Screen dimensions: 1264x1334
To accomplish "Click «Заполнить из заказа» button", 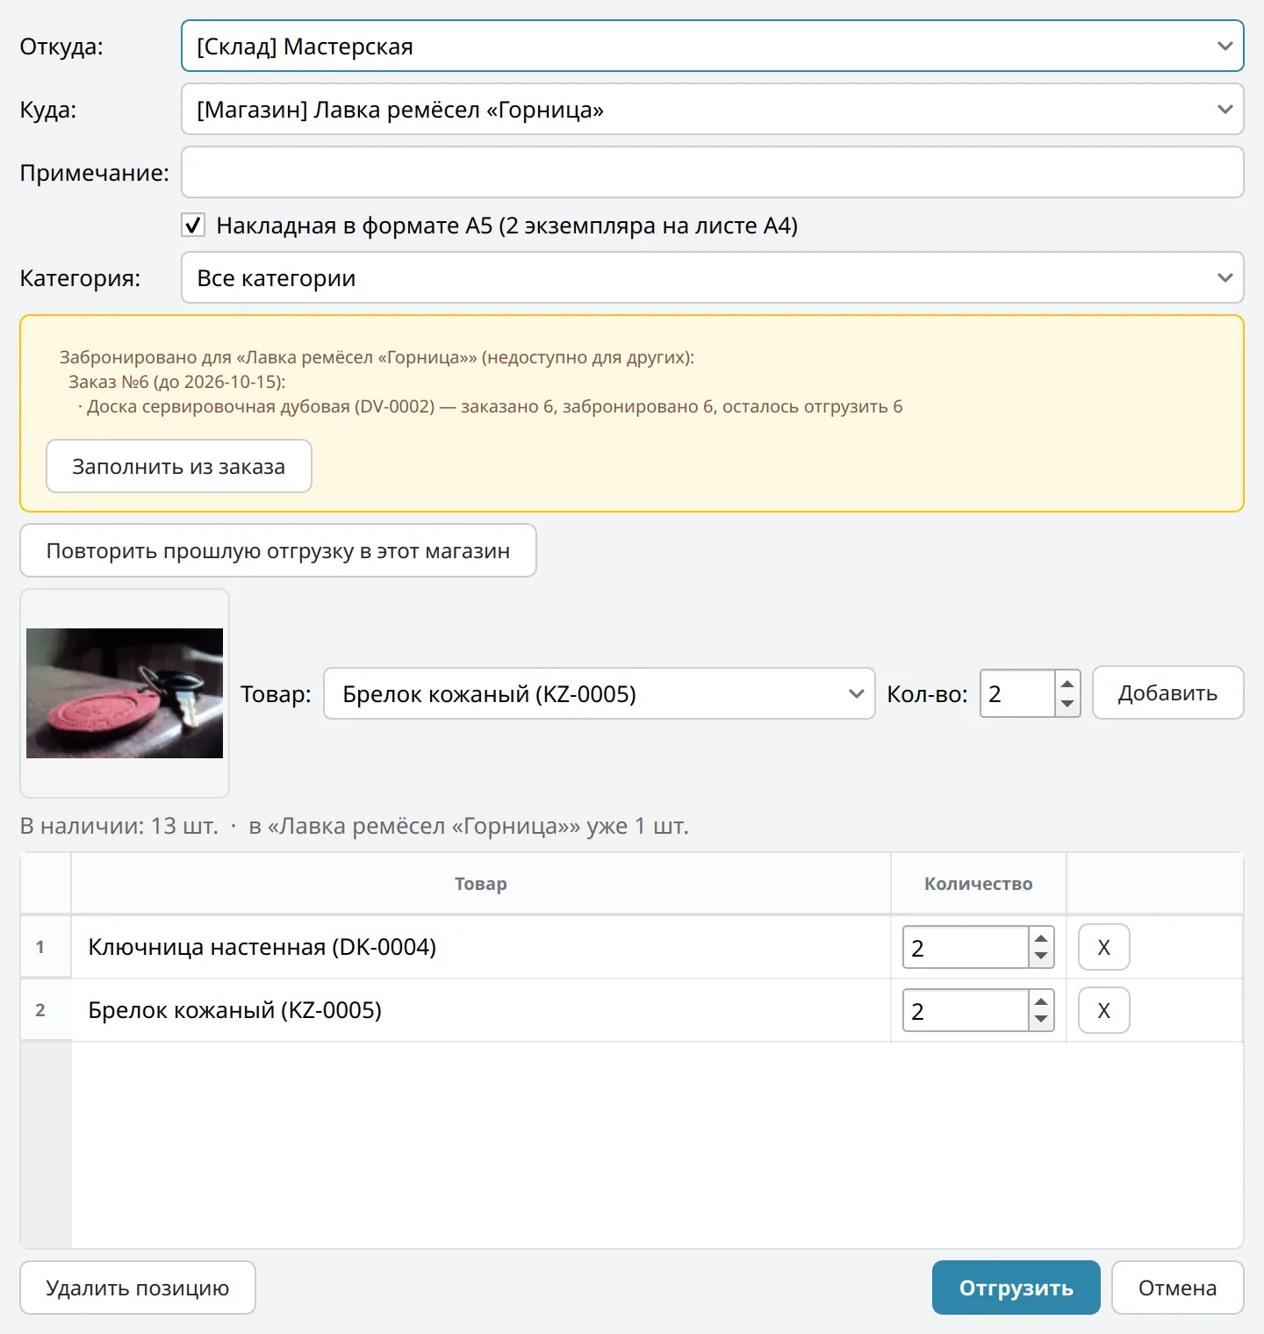I will (x=179, y=466).
